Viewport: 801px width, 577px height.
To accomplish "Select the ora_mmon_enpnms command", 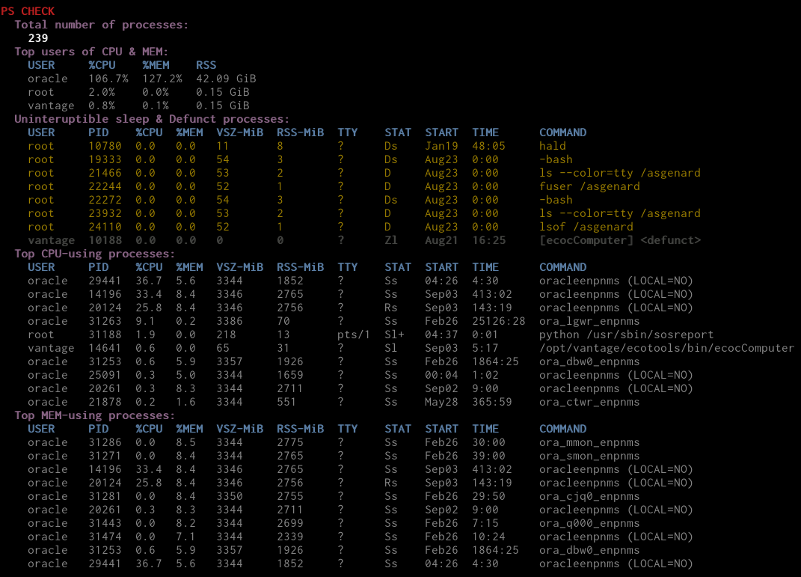I will click(589, 442).
